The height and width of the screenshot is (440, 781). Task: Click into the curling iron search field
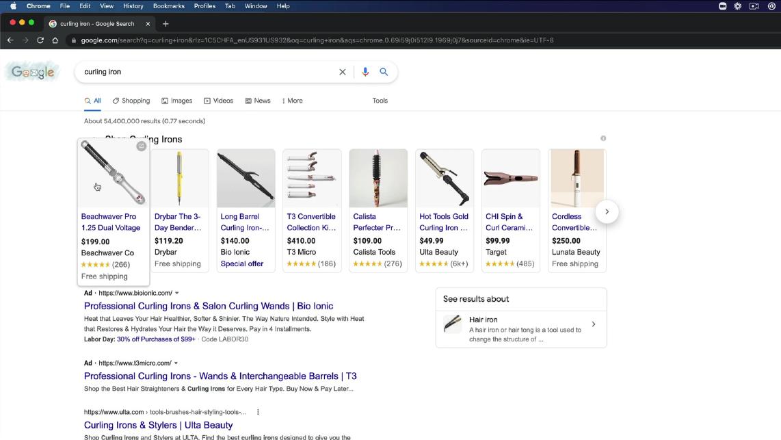[209, 72]
